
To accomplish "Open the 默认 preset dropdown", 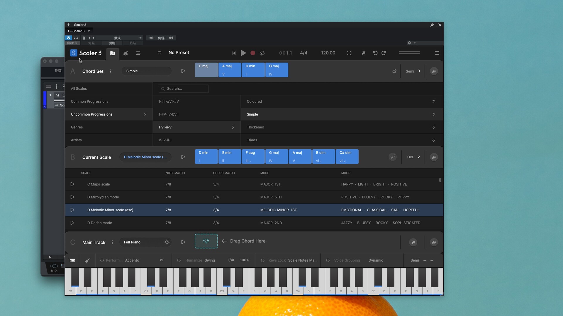I will coord(120,38).
